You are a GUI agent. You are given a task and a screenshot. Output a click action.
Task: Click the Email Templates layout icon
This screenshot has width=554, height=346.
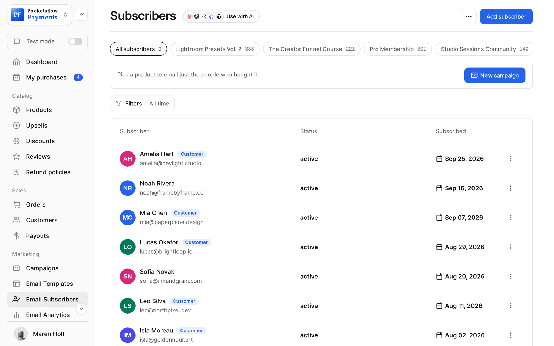(x=17, y=284)
